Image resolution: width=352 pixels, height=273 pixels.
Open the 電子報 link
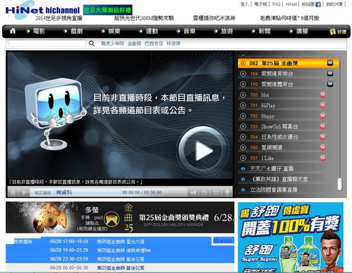point(260,4)
